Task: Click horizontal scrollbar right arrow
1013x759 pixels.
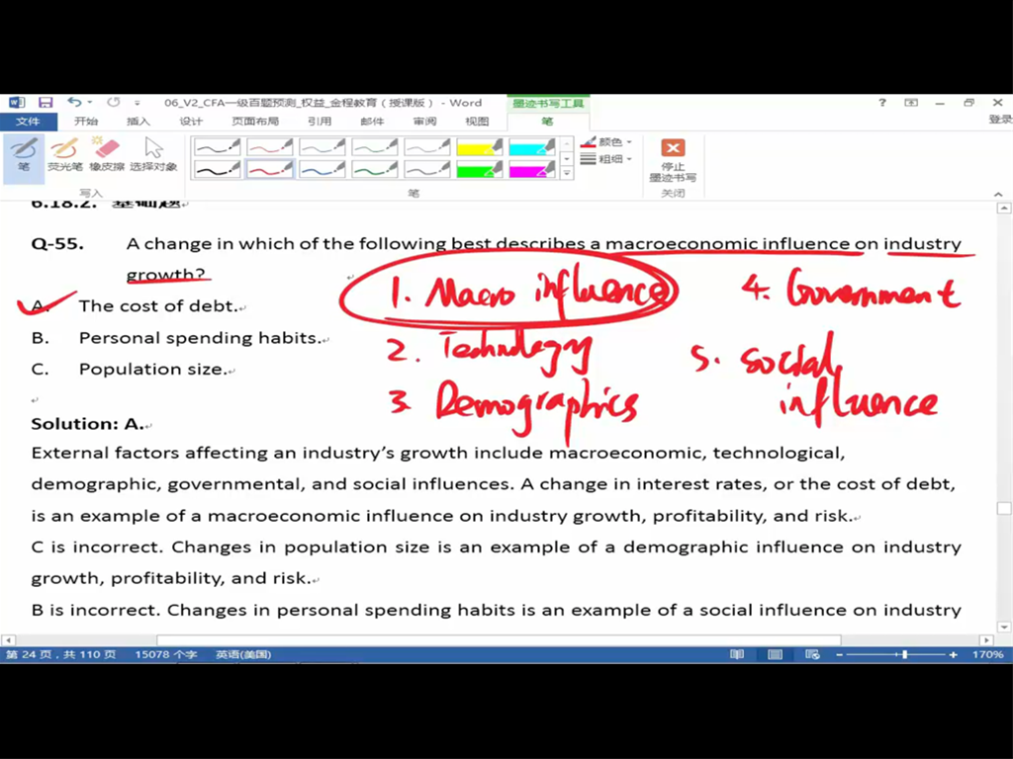Action: [986, 640]
